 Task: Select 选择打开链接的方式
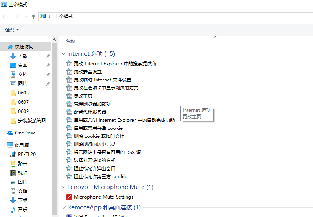[95, 161]
